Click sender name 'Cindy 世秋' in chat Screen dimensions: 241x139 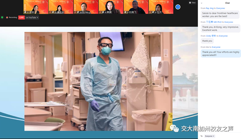(211, 36)
